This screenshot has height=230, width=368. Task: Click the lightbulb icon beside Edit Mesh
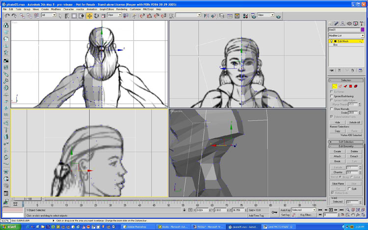tap(331, 41)
